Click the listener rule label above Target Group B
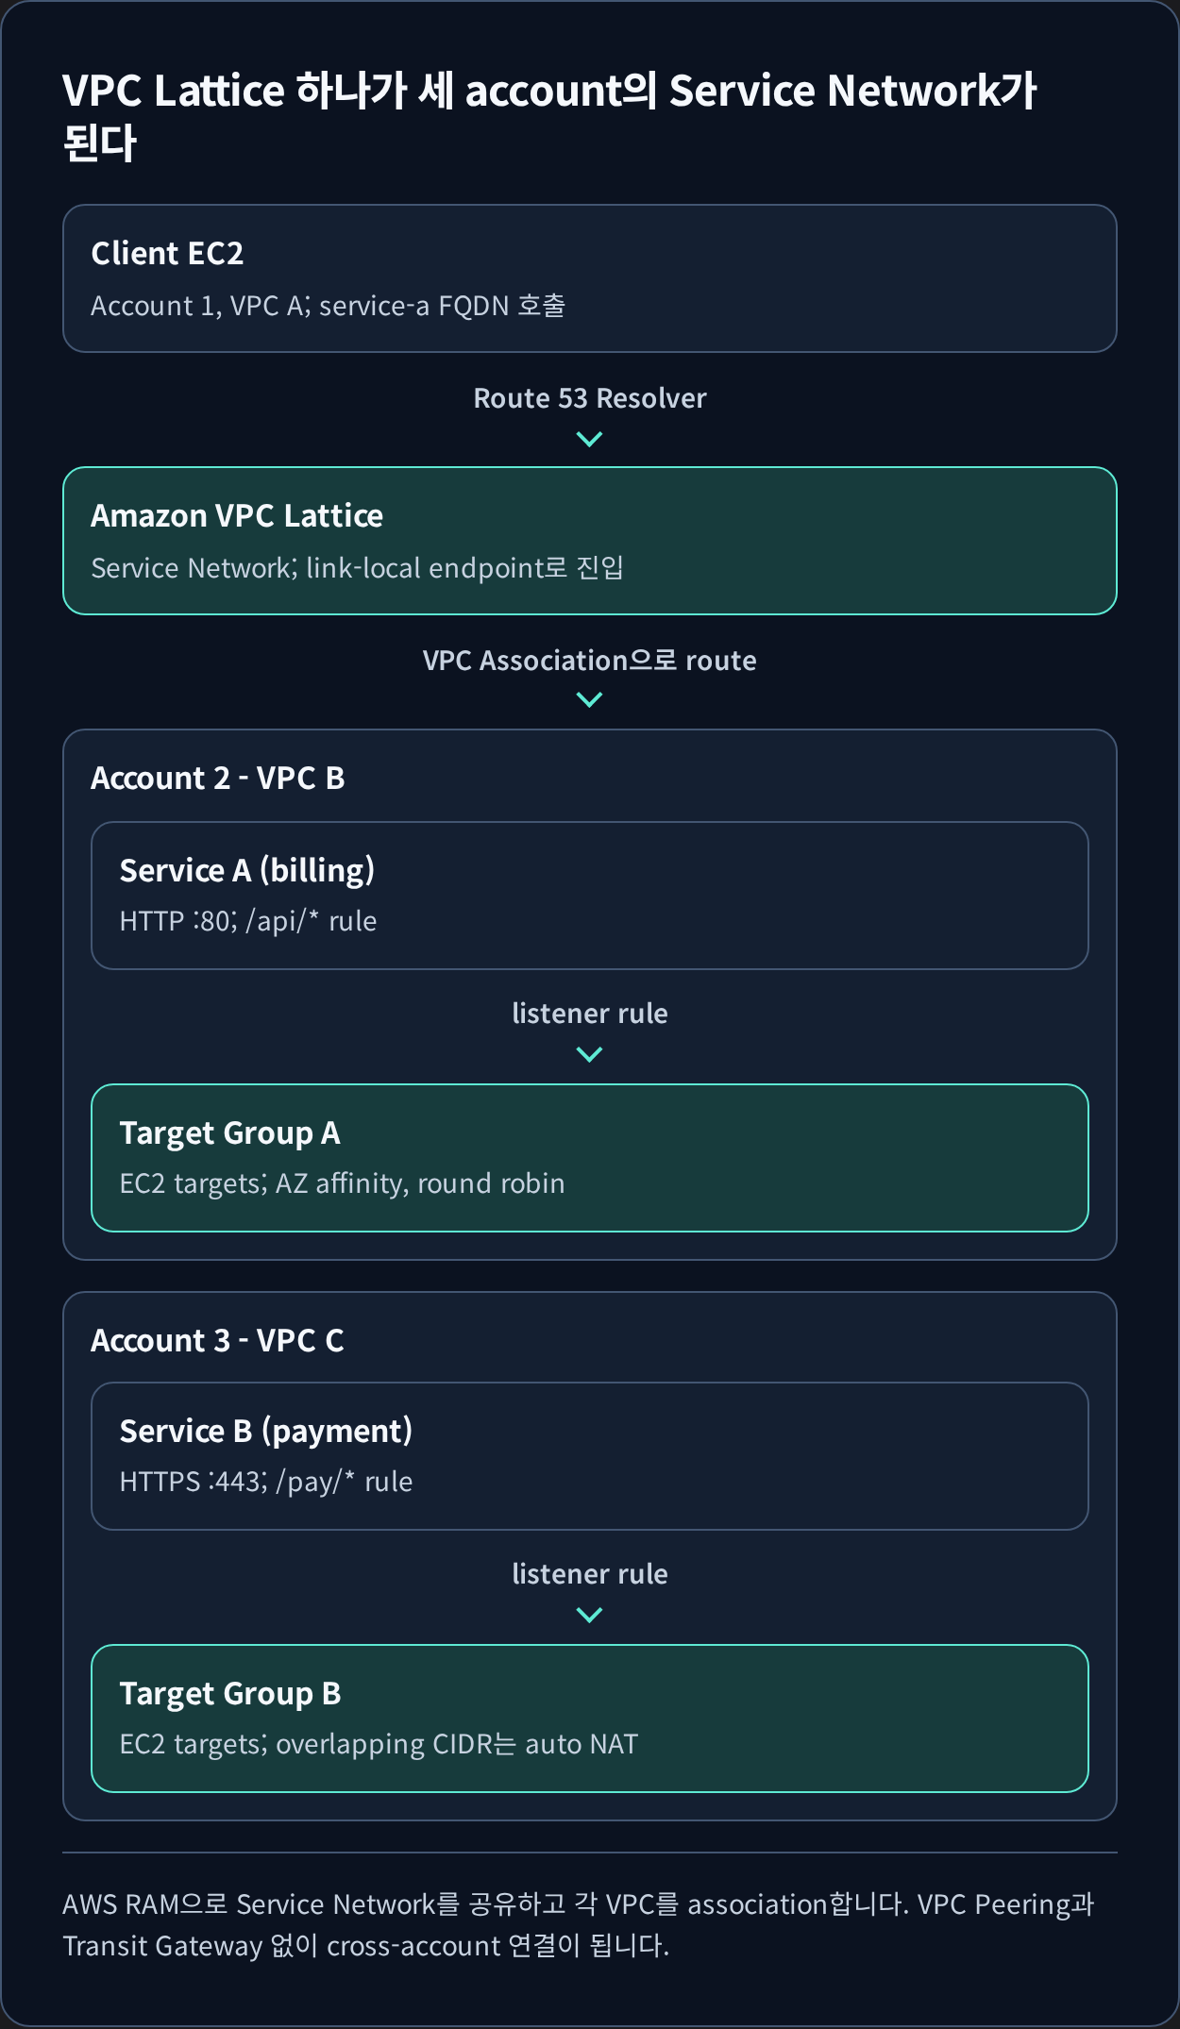This screenshot has width=1180, height=2029. coord(590,1574)
